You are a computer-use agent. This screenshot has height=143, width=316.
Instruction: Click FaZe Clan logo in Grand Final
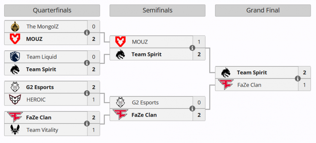(226, 84)
